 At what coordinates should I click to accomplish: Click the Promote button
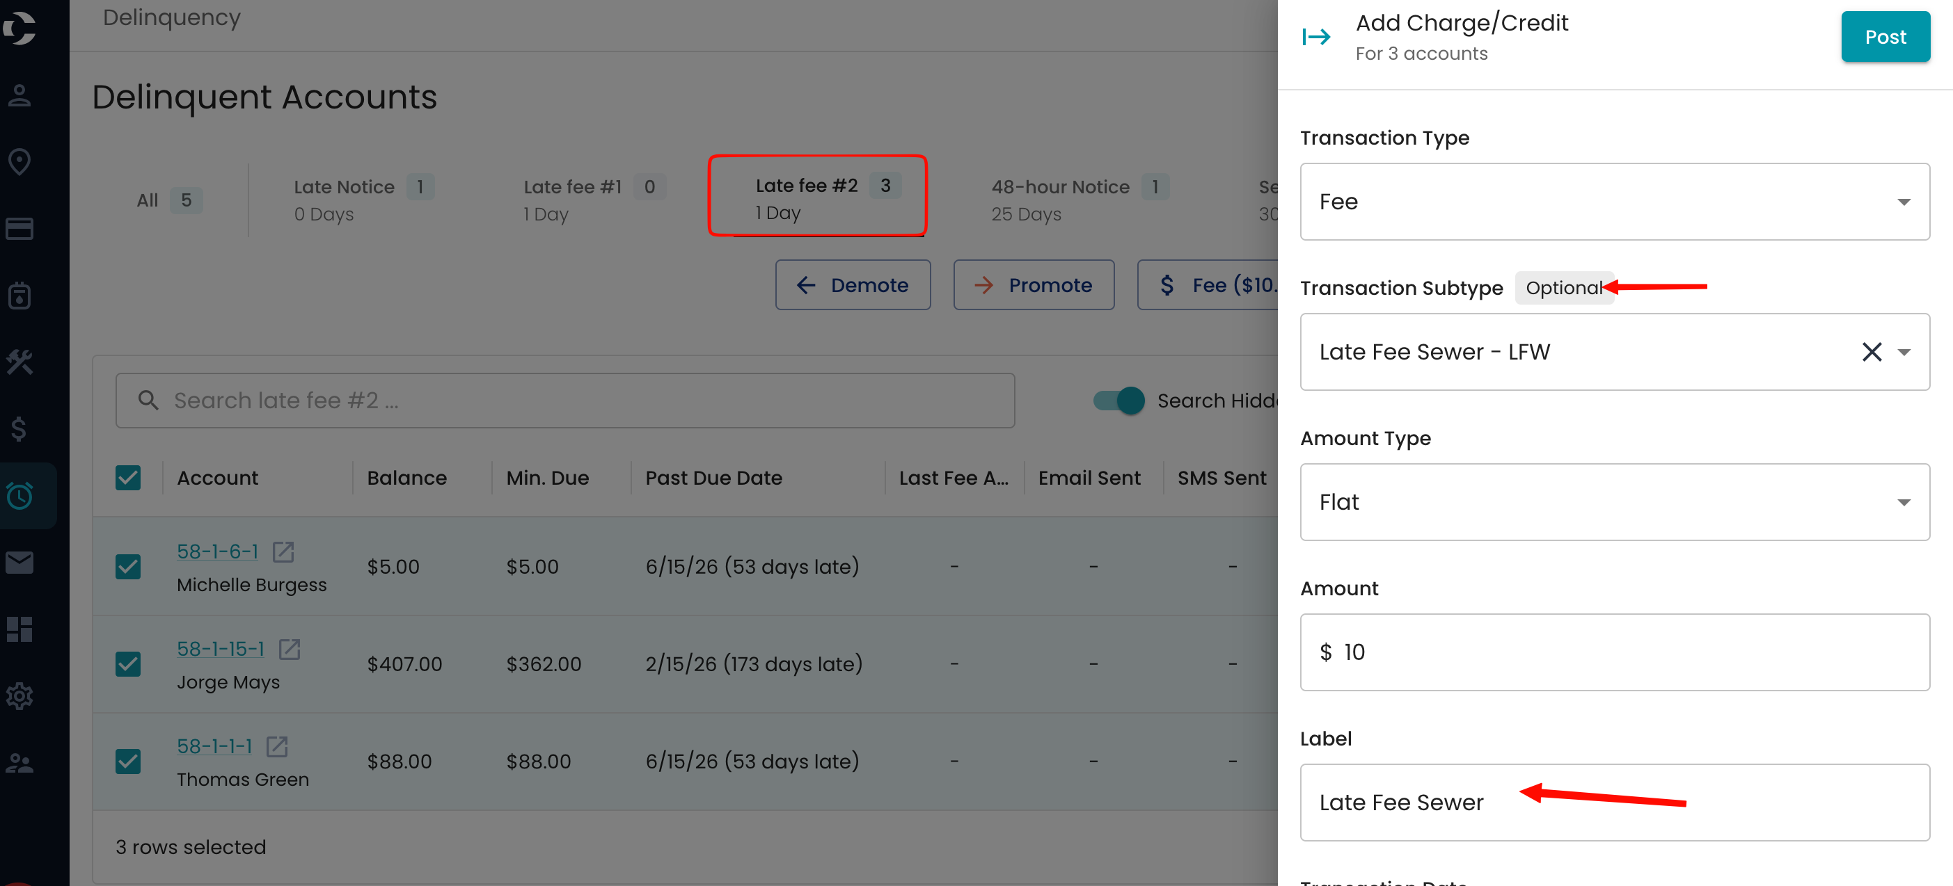pyautogui.click(x=1034, y=284)
